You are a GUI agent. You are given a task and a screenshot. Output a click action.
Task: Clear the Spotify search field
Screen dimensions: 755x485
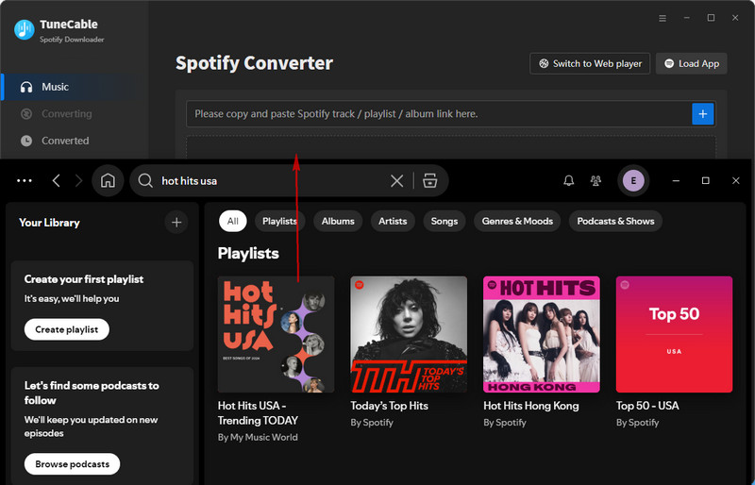tap(396, 180)
